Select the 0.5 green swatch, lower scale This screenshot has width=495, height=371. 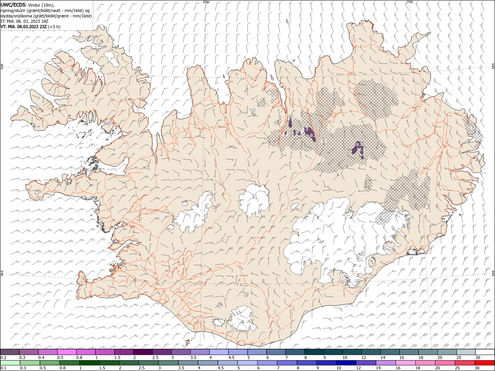pos(49,363)
